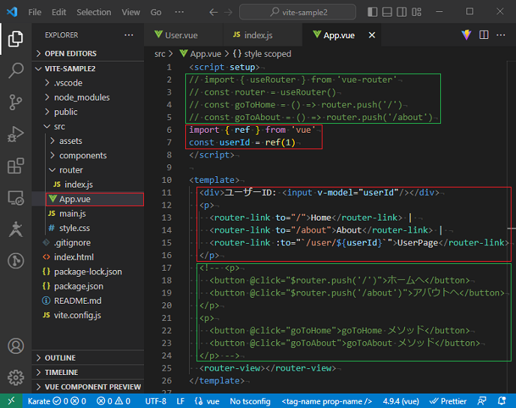Open the Customize Layout icon
This screenshot has height=408, width=516.
pos(416,12)
